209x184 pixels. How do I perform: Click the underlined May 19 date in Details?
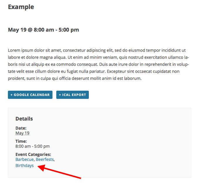click(x=22, y=133)
